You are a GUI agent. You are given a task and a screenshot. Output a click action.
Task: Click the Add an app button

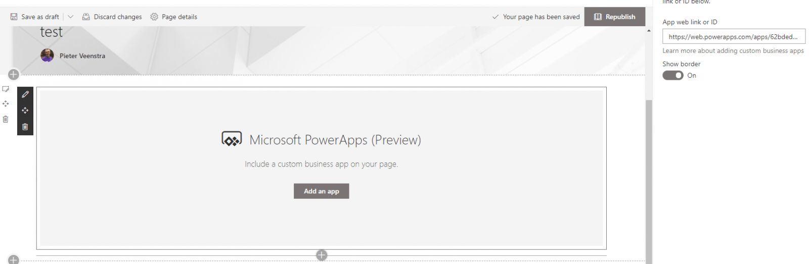point(322,191)
